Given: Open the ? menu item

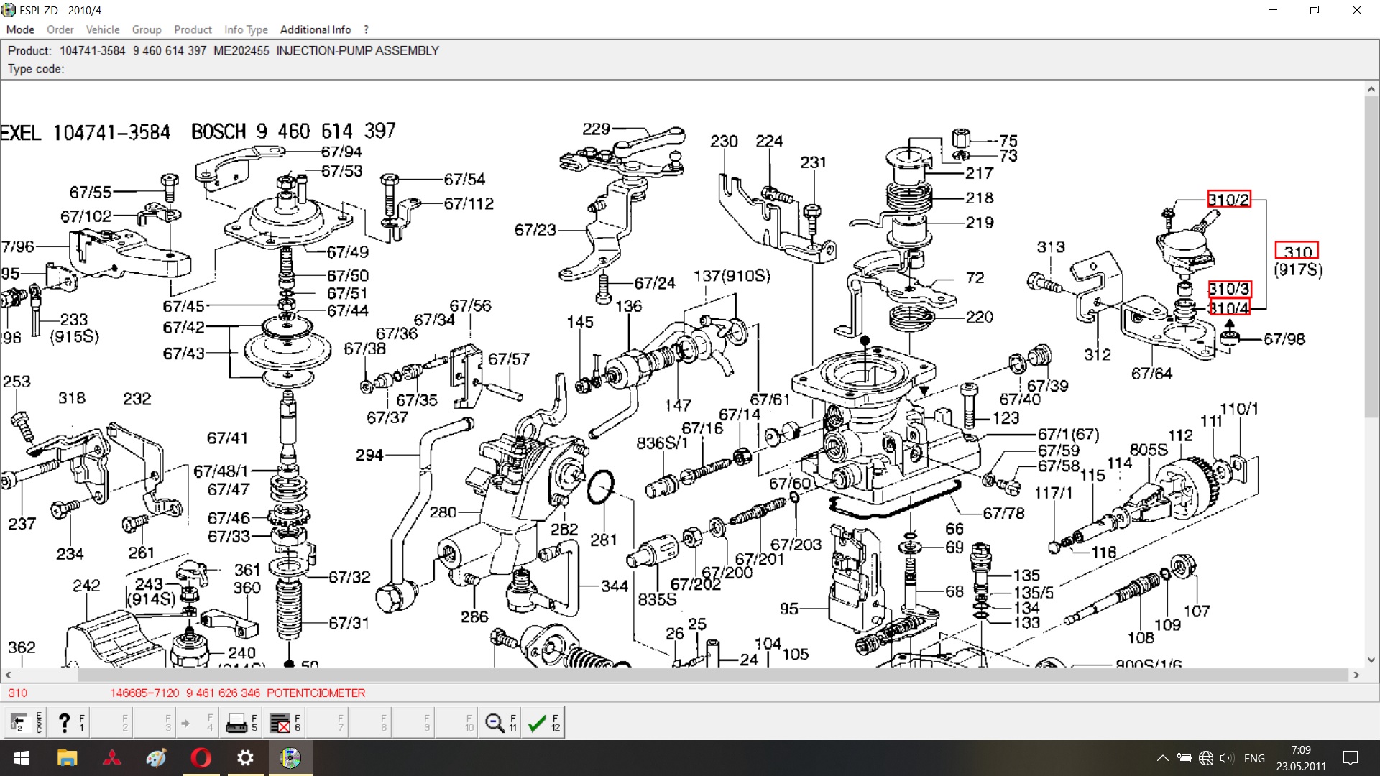Looking at the screenshot, I should (x=366, y=29).
